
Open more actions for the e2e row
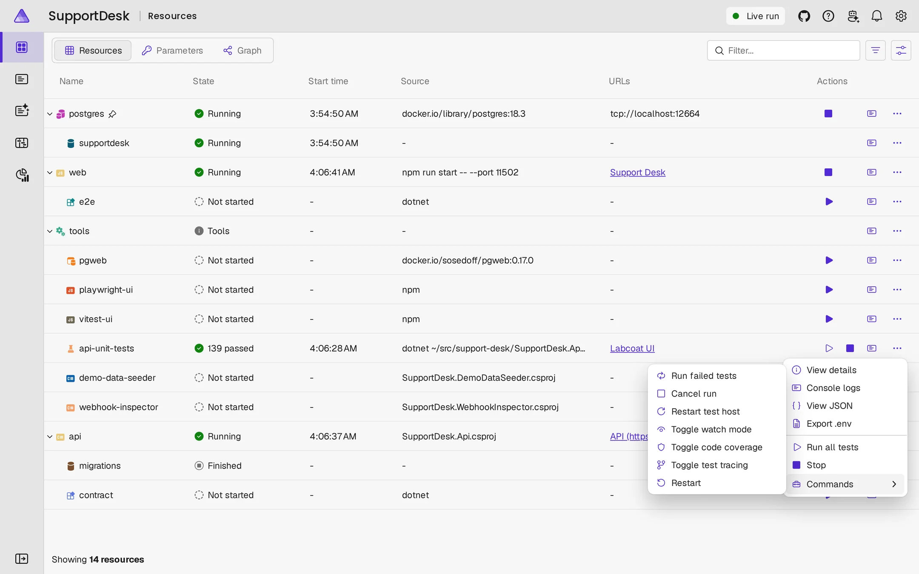pos(897,202)
